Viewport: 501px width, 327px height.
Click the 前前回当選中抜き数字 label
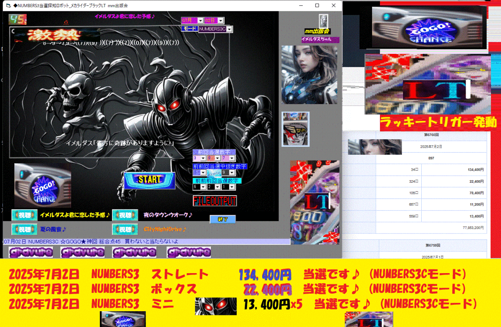pos(220,166)
